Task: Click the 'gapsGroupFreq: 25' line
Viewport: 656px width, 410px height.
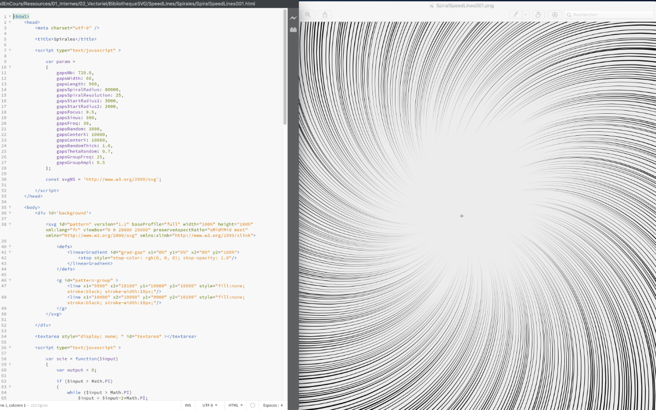Action: [x=81, y=157]
